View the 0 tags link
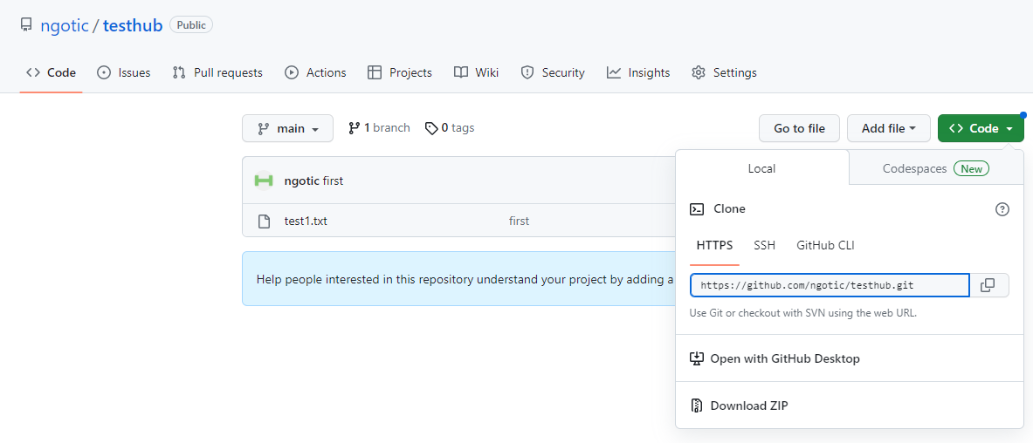Viewport: 1033px width, 443px height. click(x=450, y=127)
